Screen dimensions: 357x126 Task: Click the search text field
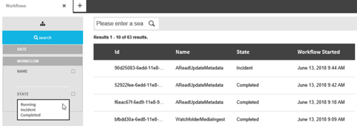coord(121,24)
